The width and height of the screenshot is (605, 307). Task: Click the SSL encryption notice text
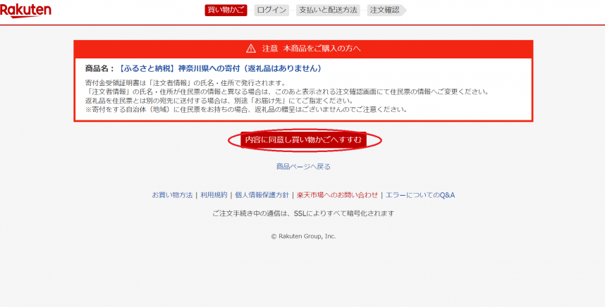click(303, 213)
